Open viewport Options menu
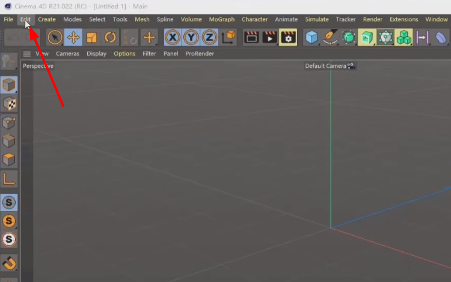The width and height of the screenshot is (451, 282). 124,53
